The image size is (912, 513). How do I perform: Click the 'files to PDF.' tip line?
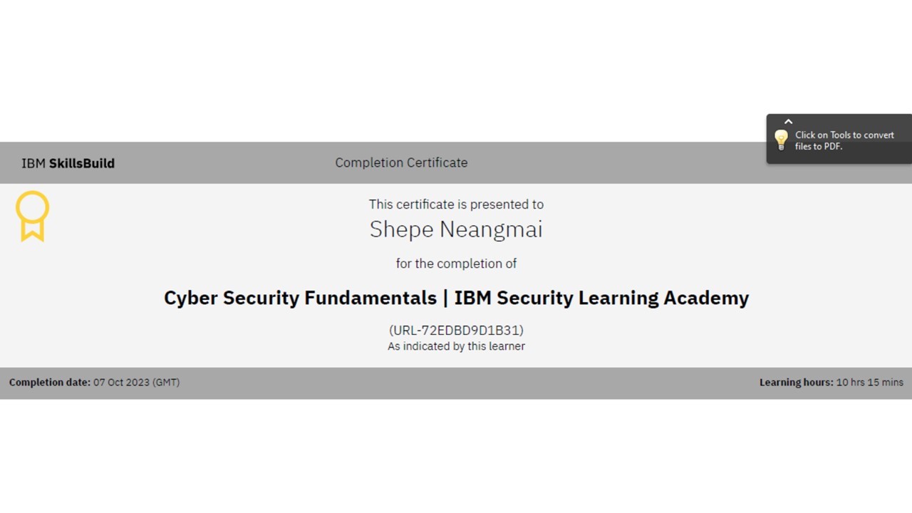[818, 146]
